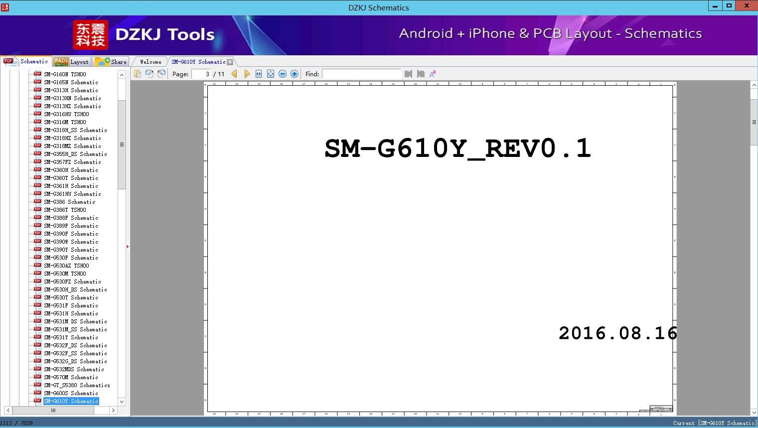Image resolution: width=758 pixels, height=428 pixels.
Task: Select SM-G313HZ Schematic
Action: [x=72, y=106]
